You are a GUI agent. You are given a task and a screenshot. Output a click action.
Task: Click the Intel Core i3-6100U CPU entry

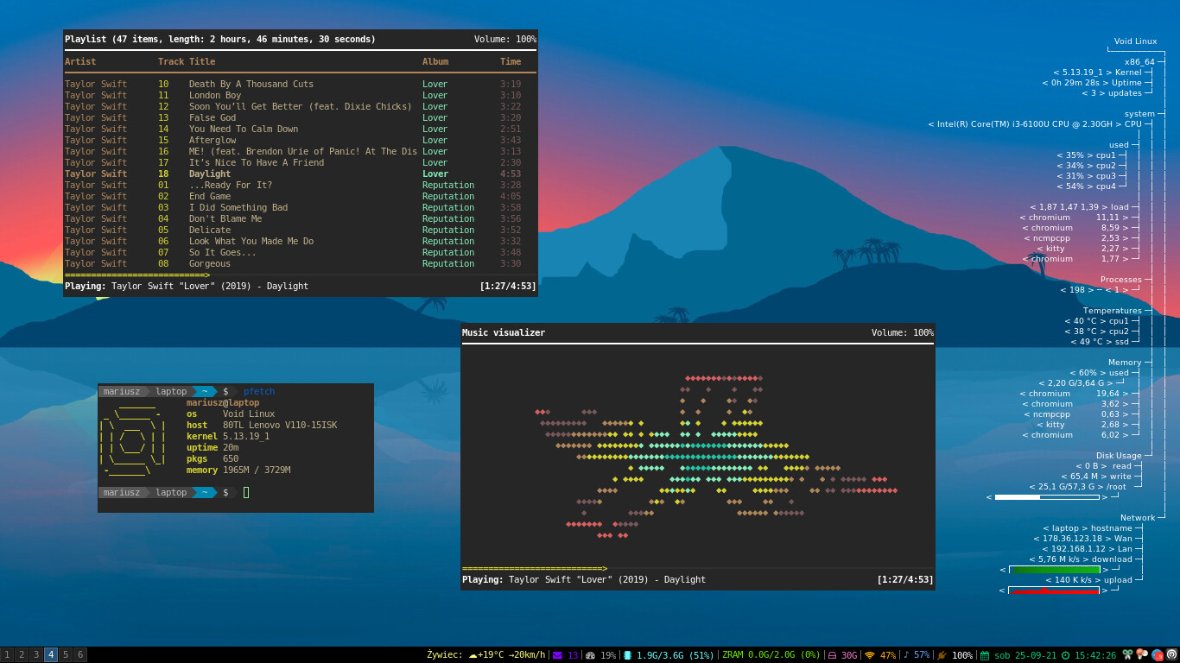click(x=1035, y=124)
